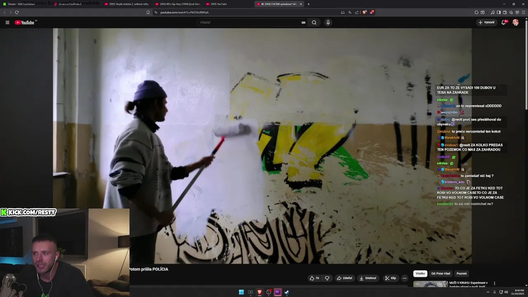Toggle the browser sidebar panel
The image size is (528, 297).
499,12
